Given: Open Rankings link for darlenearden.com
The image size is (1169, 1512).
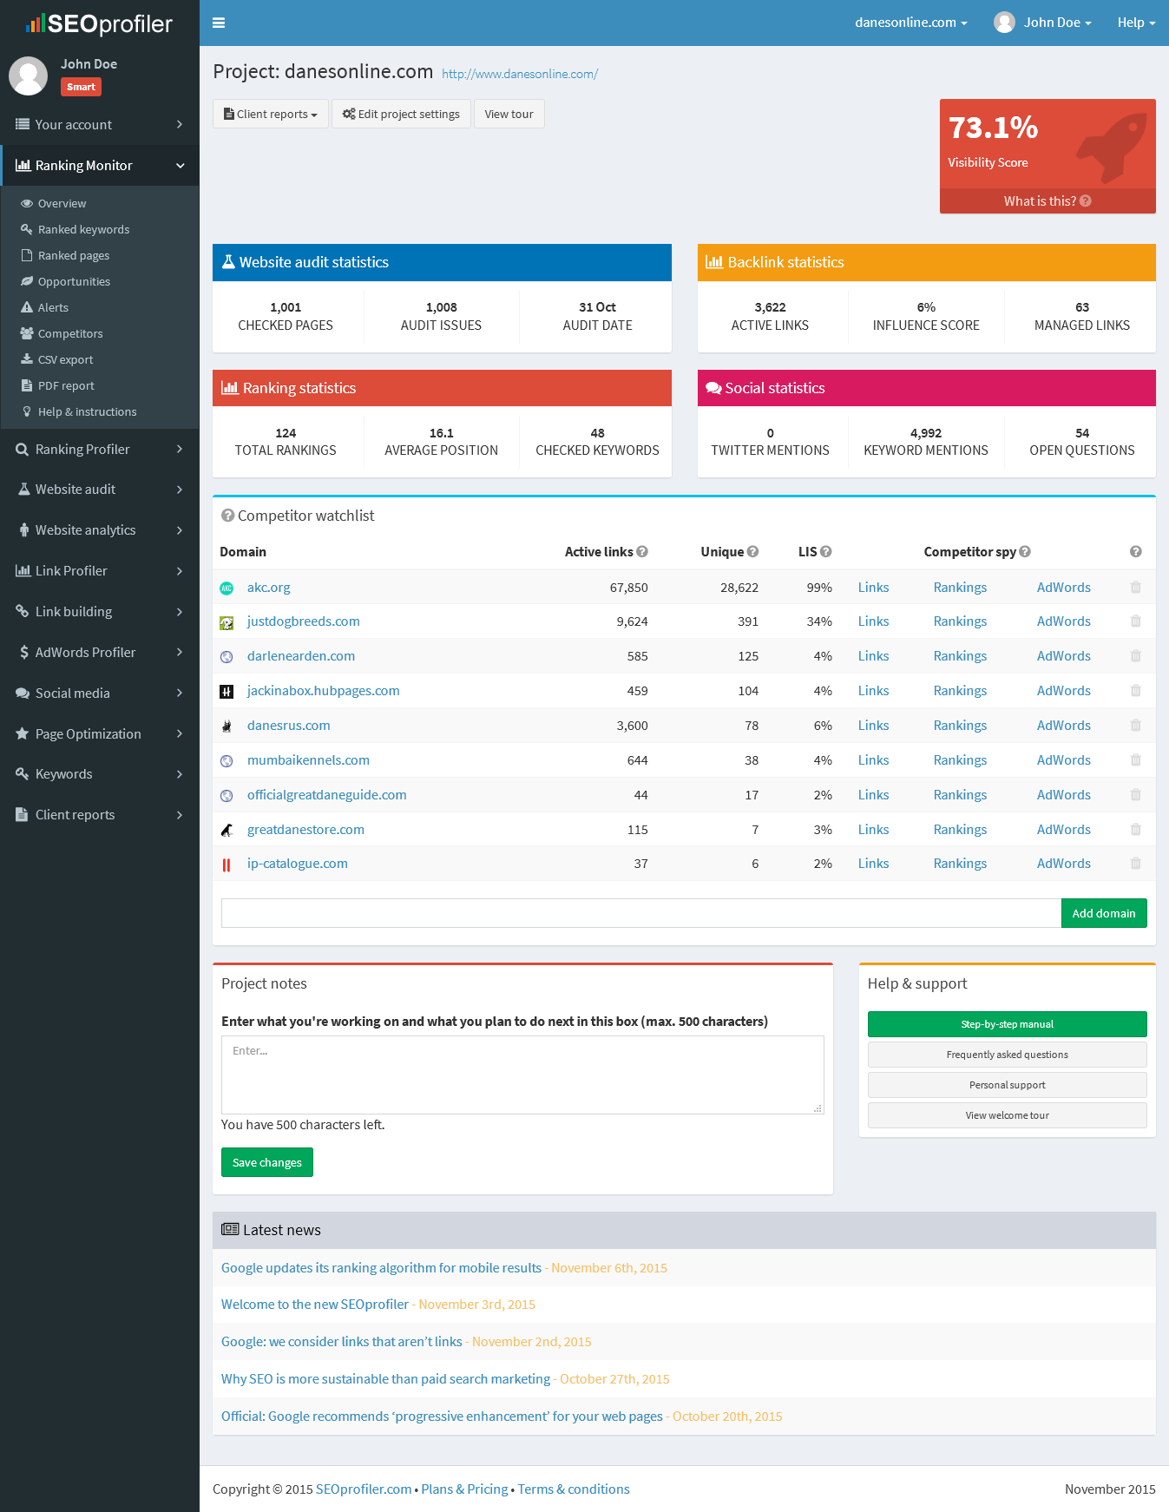Looking at the screenshot, I should point(960,656).
